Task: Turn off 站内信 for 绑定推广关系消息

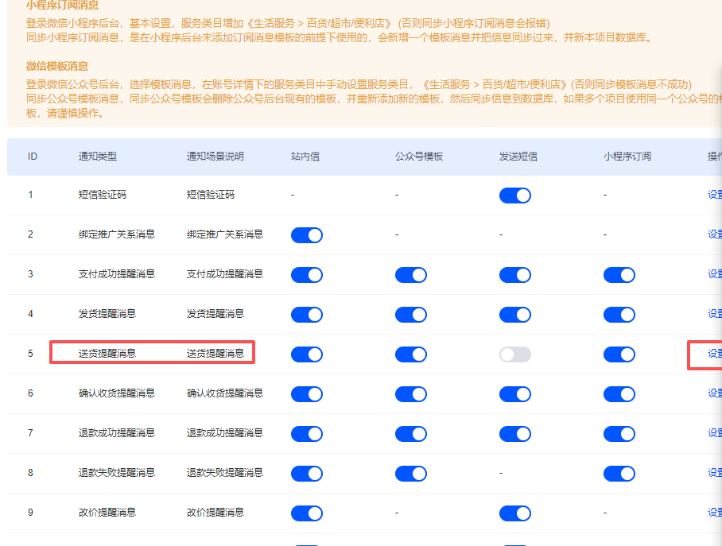Action: pyautogui.click(x=306, y=235)
